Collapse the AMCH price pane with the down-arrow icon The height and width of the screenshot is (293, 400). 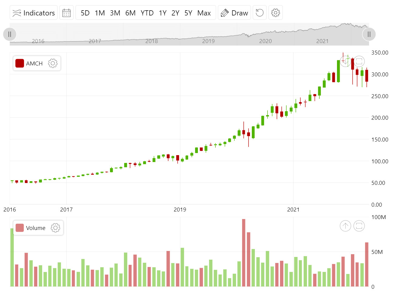(345, 61)
